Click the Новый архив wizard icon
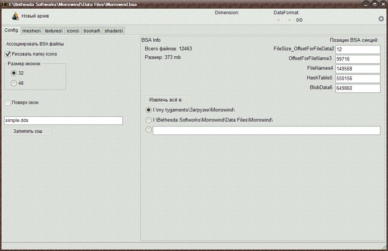Viewport: 388px width, 251px height. [15, 16]
